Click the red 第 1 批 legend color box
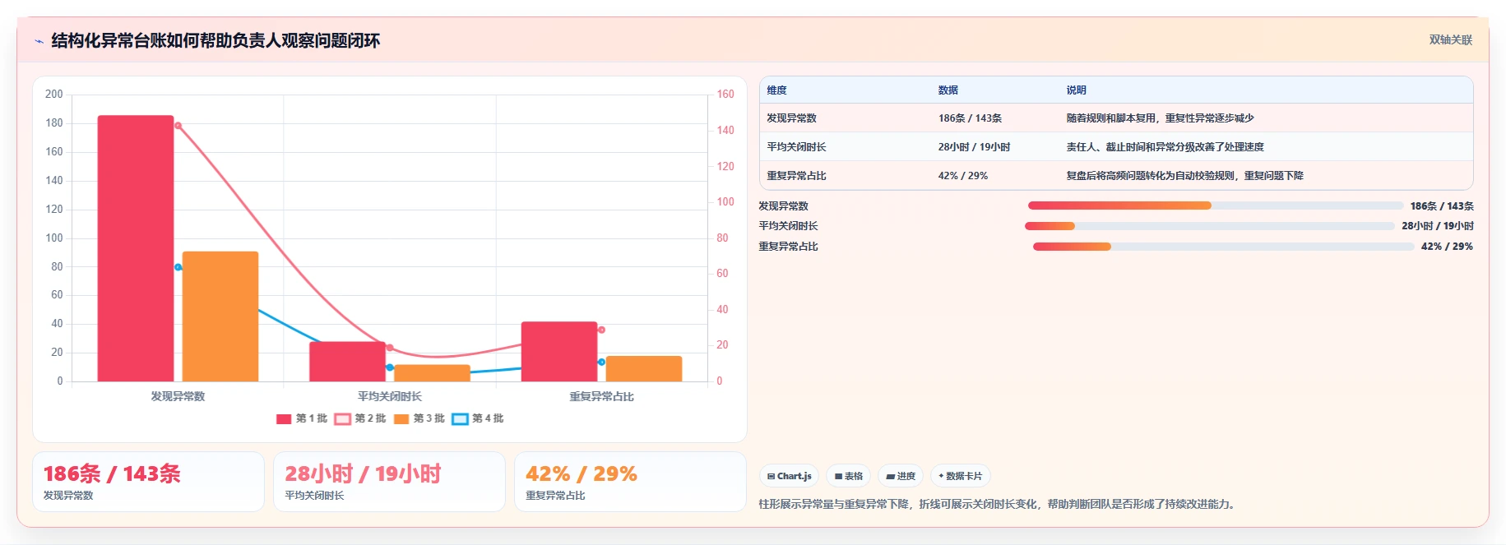 [x=284, y=419]
